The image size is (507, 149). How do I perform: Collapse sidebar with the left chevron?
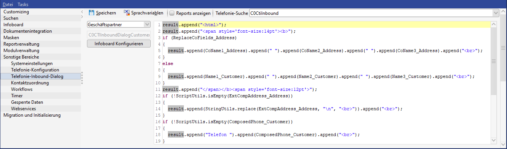point(82,12)
